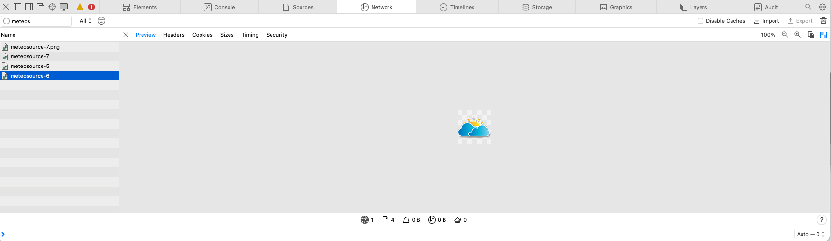
Task: Toggle the group media requests filter icon
Action: [x=101, y=21]
